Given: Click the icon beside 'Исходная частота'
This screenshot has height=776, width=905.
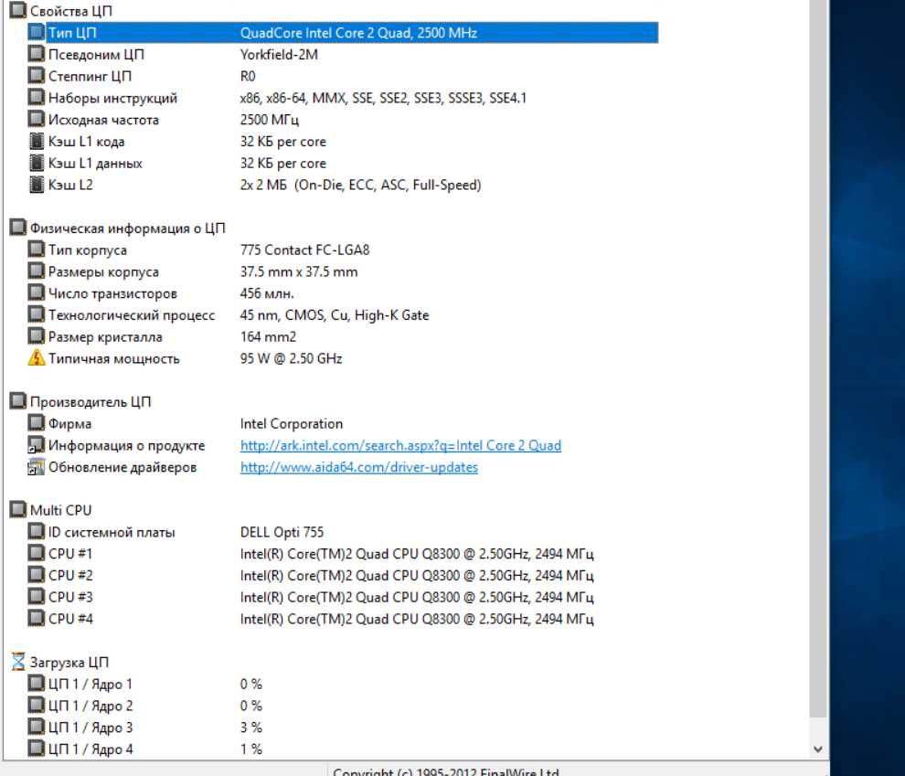Looking at the screenshot, I should pos(37,119).
